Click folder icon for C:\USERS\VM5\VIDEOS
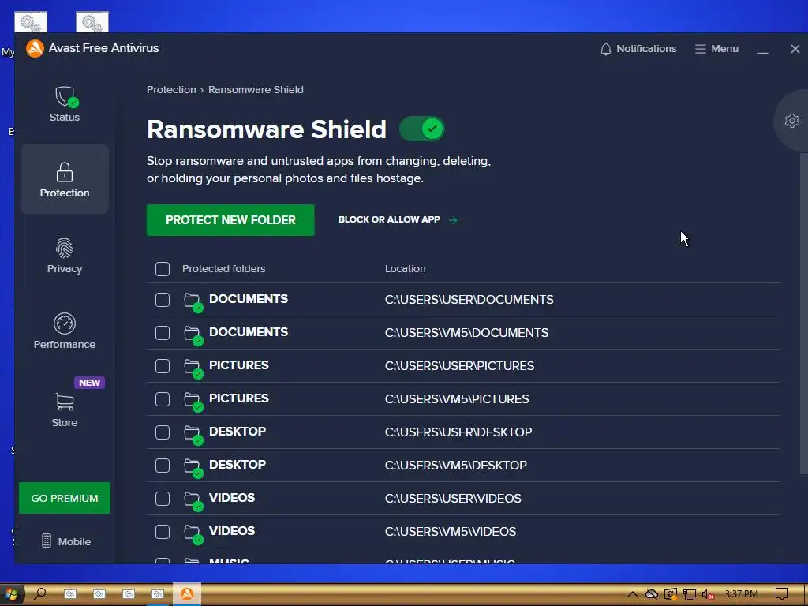This screenshot has width=808, height=606. point(193,533)
